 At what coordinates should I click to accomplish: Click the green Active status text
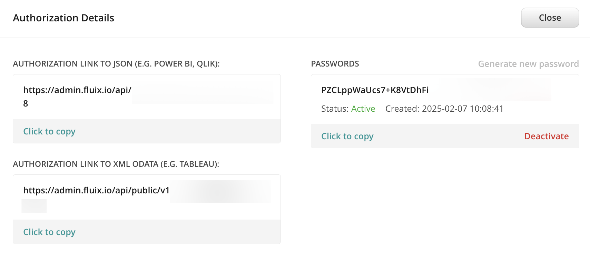tap(363, 109)
